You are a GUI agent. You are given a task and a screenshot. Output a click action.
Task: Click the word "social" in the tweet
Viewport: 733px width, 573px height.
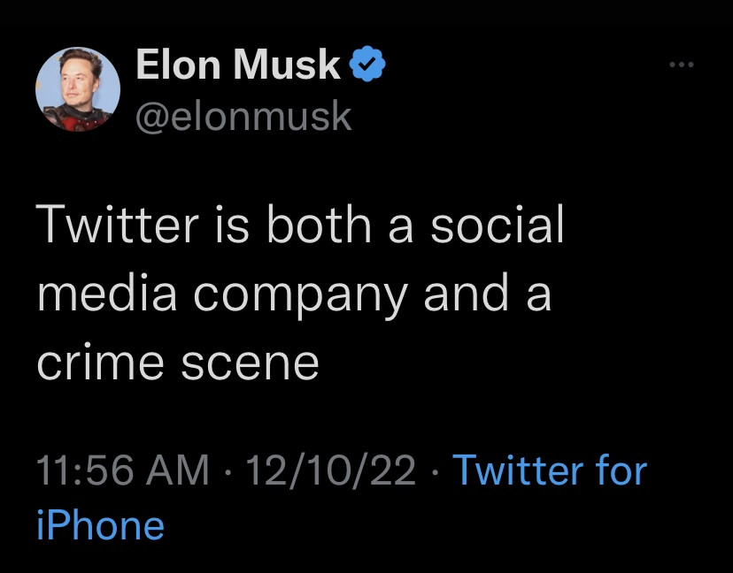pos(498,225)
